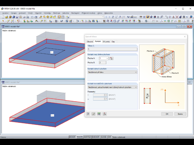The width and height of the screenshot is (194, 145).
Task: Switch to the Síť prvků tab
Action: click(106, 41)
